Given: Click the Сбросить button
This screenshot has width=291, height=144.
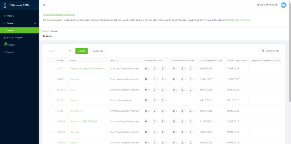Looking at the screenshot, I should tap(98, 51).
